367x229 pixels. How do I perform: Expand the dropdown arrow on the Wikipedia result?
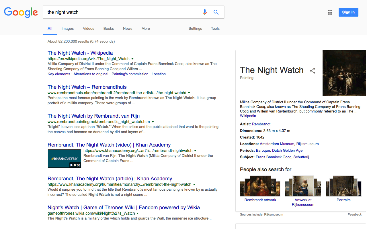point(133,58)
